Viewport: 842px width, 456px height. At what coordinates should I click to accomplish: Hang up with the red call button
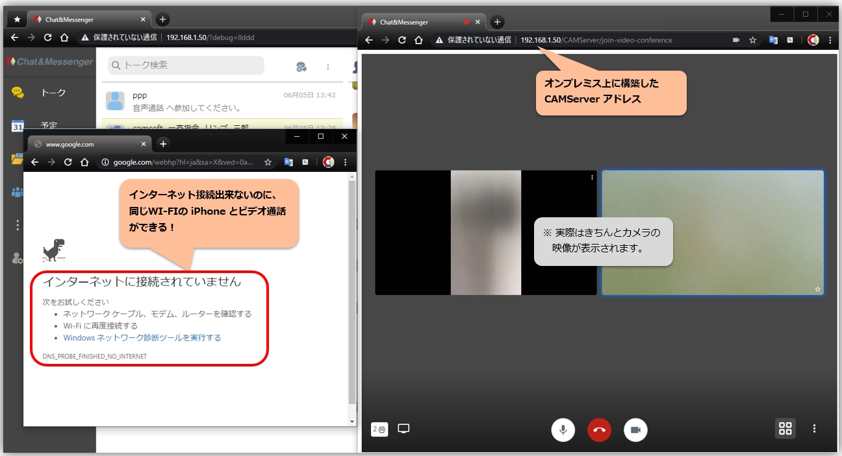[x=599, y=429]
